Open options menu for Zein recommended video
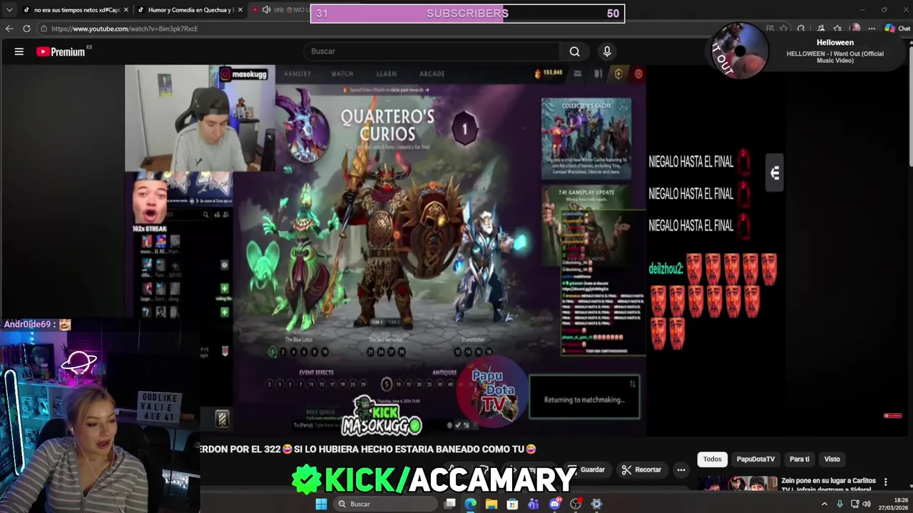Image resolution: width=913 pixels, height=513 pixels. tap(886, 482)
